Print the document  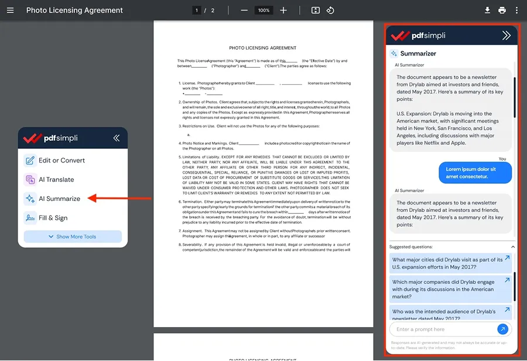tap(502, 11)
